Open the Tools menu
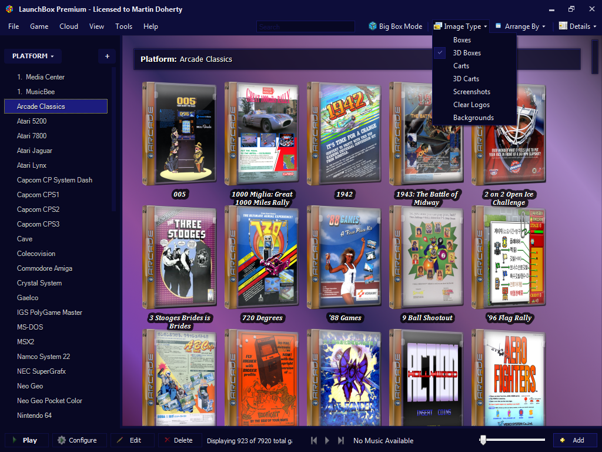This screenshot has width=602, height=452. click(123, 26)
